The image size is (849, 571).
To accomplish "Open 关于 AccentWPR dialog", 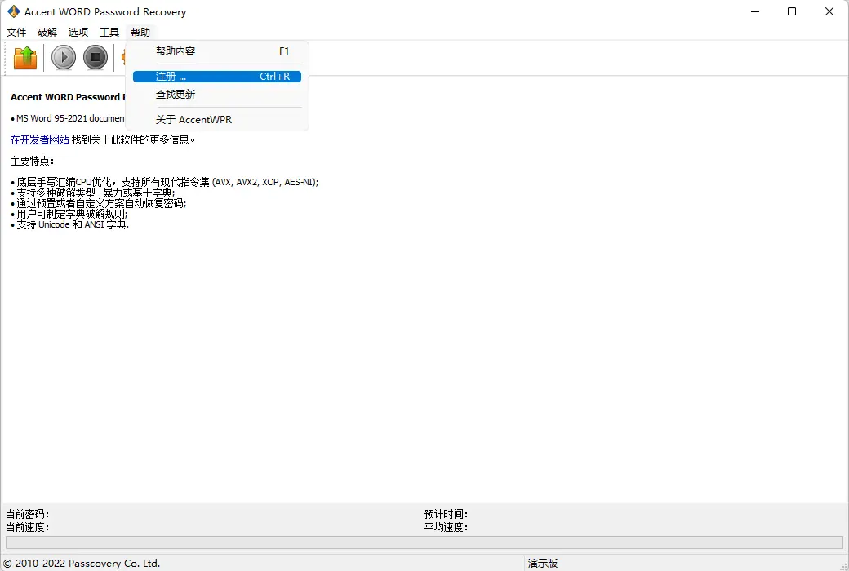I will tap(217, 120).
